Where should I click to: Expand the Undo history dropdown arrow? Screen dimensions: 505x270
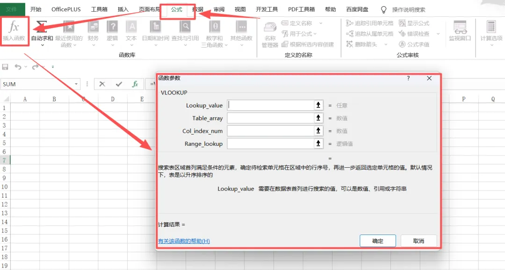pyautogui.click(x=26, y=67)
